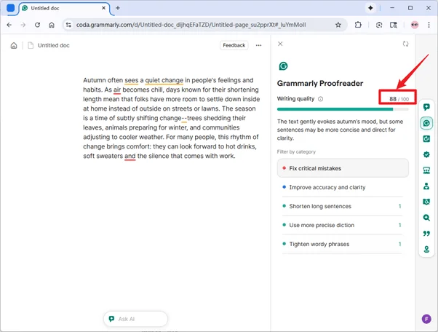Click the tab search toolbar icon
438x332 pixels.
[x=394, y=25]
